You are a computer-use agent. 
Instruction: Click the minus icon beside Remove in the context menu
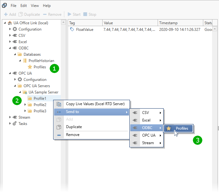click(59, 135)
